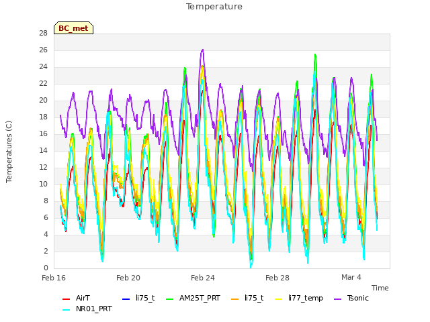The height and width of the screenshot is (322, 430).
Task: Click the 24 value on y-axis
Action: tap(43, 66)
